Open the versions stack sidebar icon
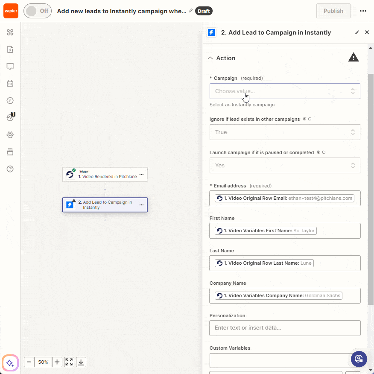Viewport: 374px width, 374px height. 10,152
